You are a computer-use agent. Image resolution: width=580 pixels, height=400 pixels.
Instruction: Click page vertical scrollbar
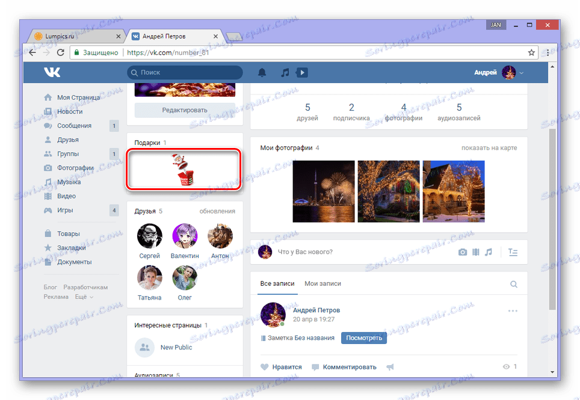click(x=552, y=219)
